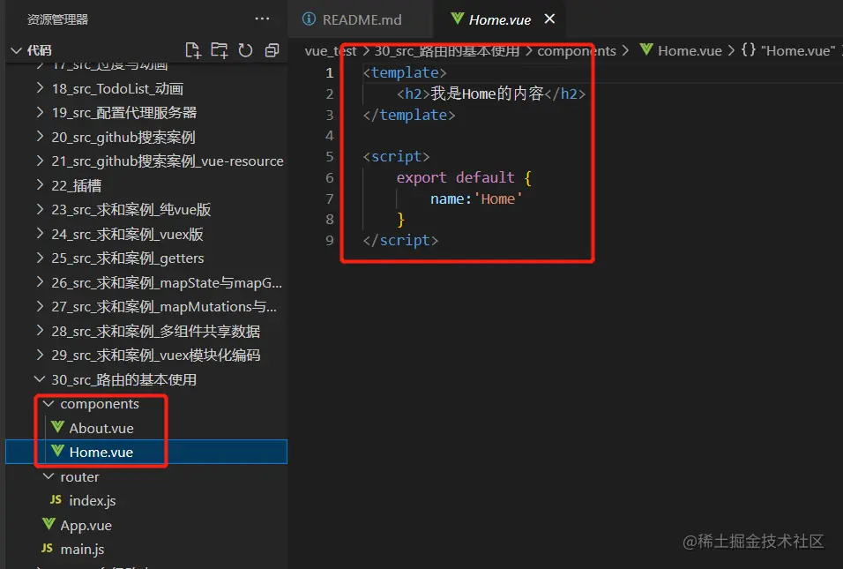Open App.vue in the explorer
Screen dimensions: 843x569
click(x=146, y=525)
